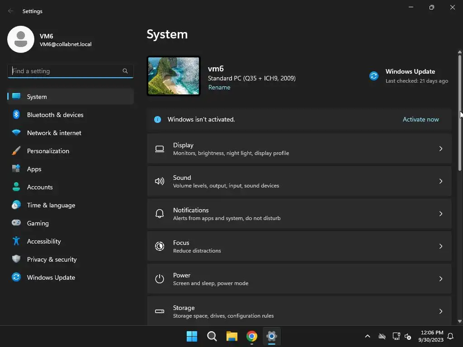This screenshot has height=347, width=463.
Task: Open clock showing 12:06 PM
Action: click(x=431, y=336)
